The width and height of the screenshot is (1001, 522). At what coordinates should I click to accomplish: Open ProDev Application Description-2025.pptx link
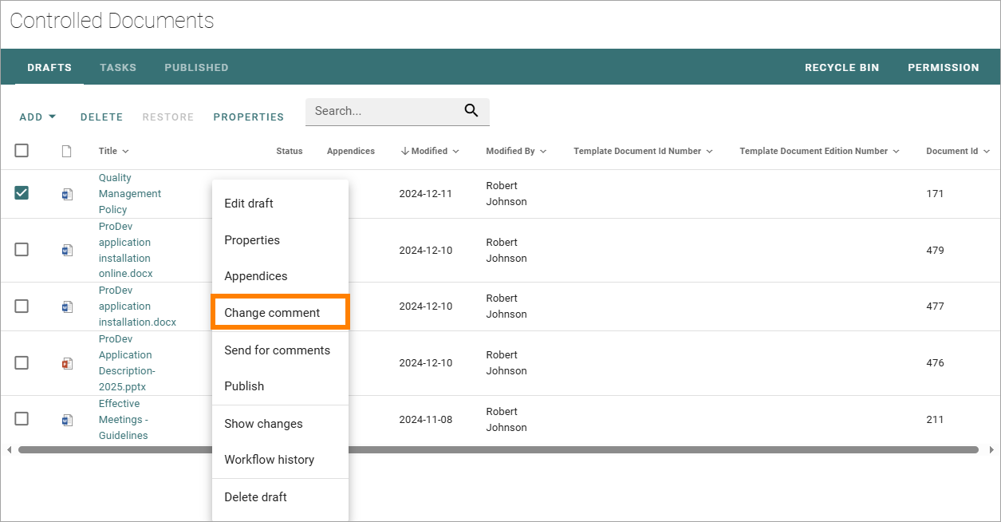(127, 363)
